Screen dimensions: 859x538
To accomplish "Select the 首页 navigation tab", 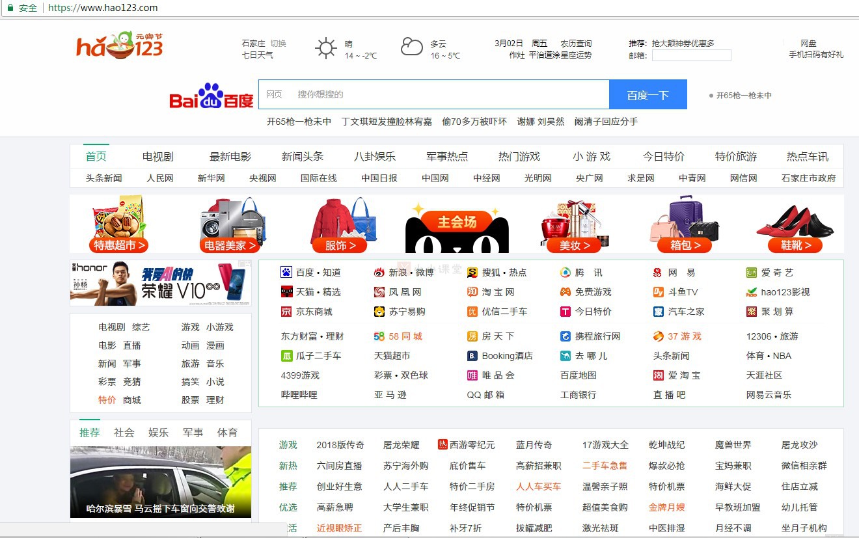I will pyautogui.click(x=96, y=156).
